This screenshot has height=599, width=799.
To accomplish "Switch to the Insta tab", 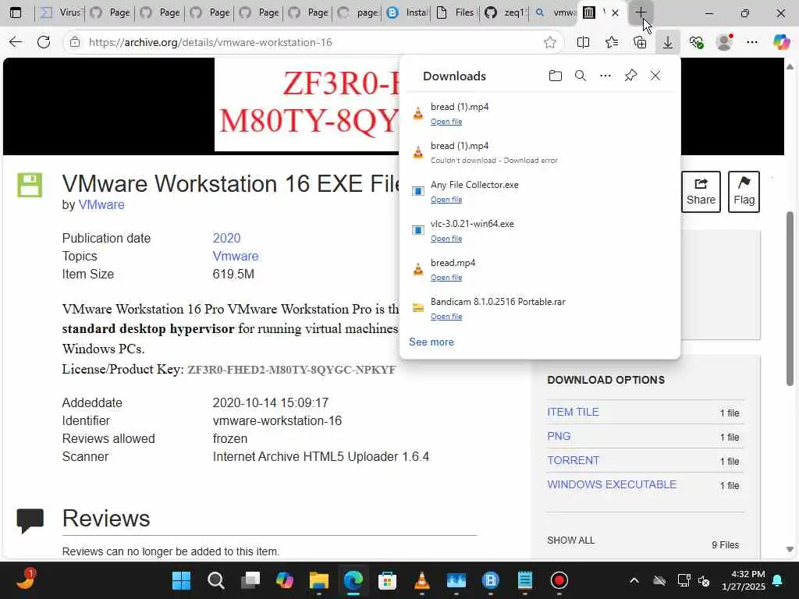I will click(x=407, y=12).
